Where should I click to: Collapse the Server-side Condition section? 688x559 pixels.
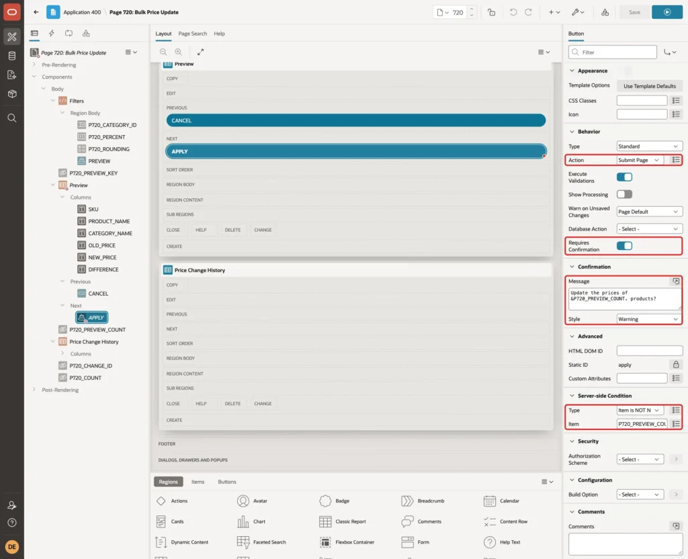(572, 395)
